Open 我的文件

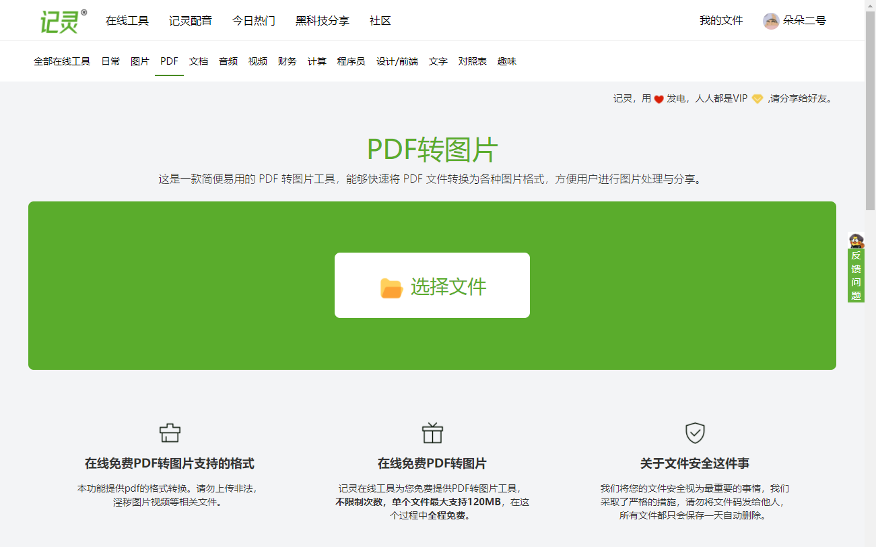(721, 21)
